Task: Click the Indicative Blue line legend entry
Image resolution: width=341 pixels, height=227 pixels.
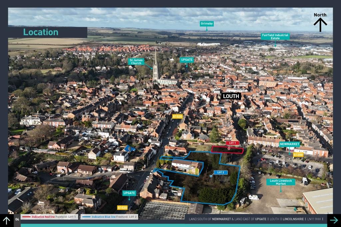Action: point(110,217)
